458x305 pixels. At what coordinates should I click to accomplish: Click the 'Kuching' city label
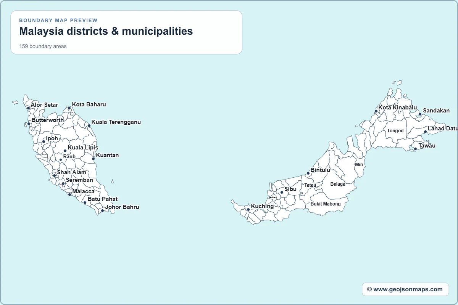262,206
